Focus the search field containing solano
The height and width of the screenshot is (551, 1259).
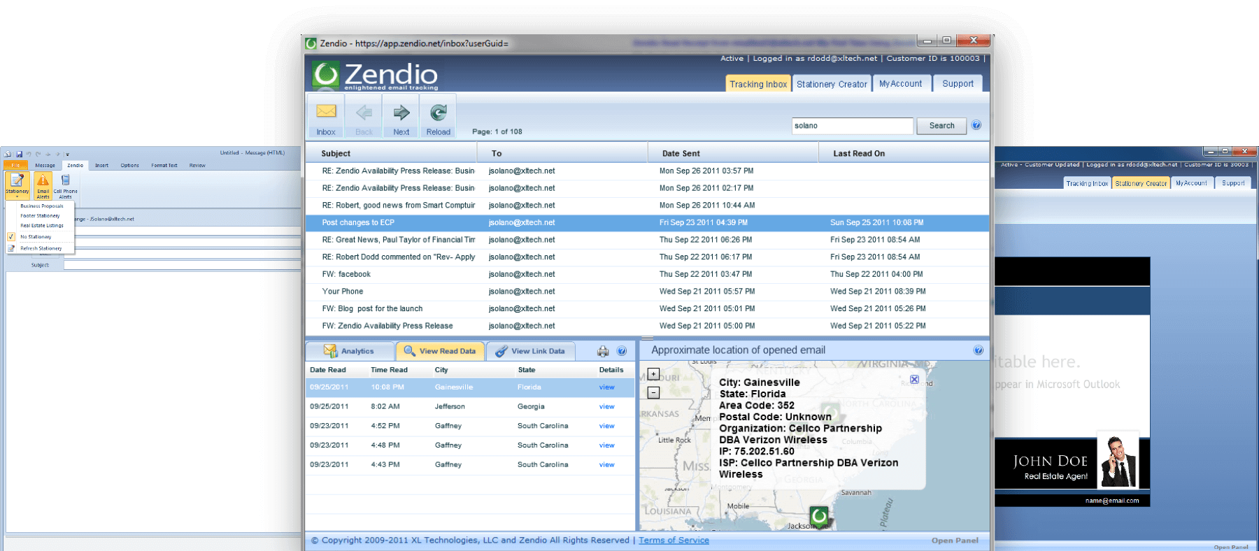point(853,126)
